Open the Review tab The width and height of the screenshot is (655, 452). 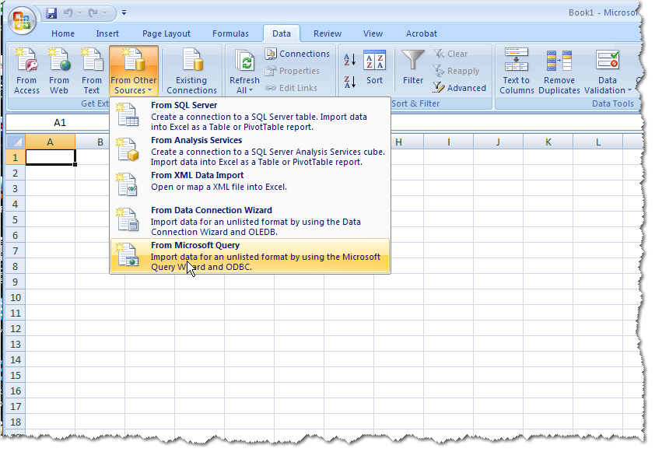(x=327, y=33)
